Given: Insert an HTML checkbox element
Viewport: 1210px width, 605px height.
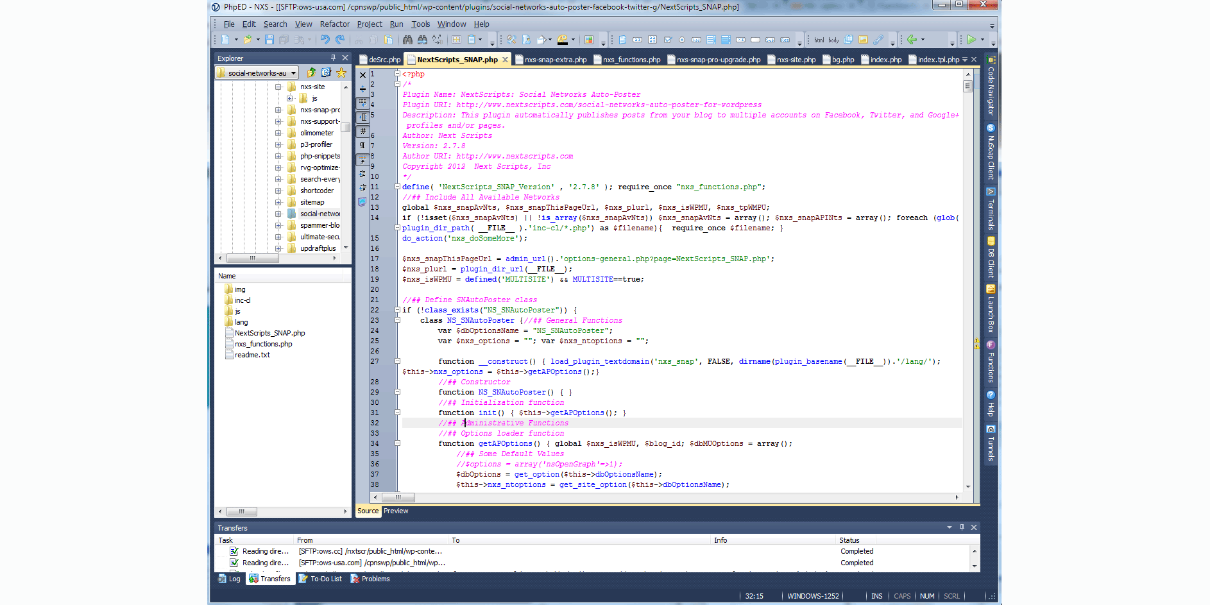Looking at the screenshot, I should pyautogui.click(x=668, y=40).
